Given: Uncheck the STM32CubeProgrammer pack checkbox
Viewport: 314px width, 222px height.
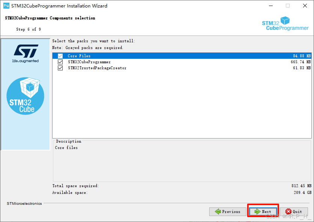Looking at the screenshot, I should (x=60, y=62).
